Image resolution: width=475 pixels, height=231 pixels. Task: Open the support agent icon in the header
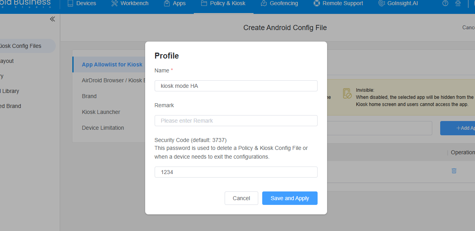[x=458, y=3]
